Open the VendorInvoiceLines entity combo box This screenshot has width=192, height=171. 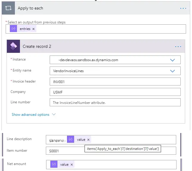coord(115,71)
